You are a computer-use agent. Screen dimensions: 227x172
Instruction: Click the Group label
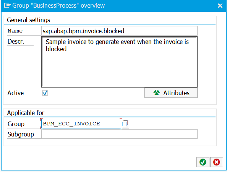point(16,124)
